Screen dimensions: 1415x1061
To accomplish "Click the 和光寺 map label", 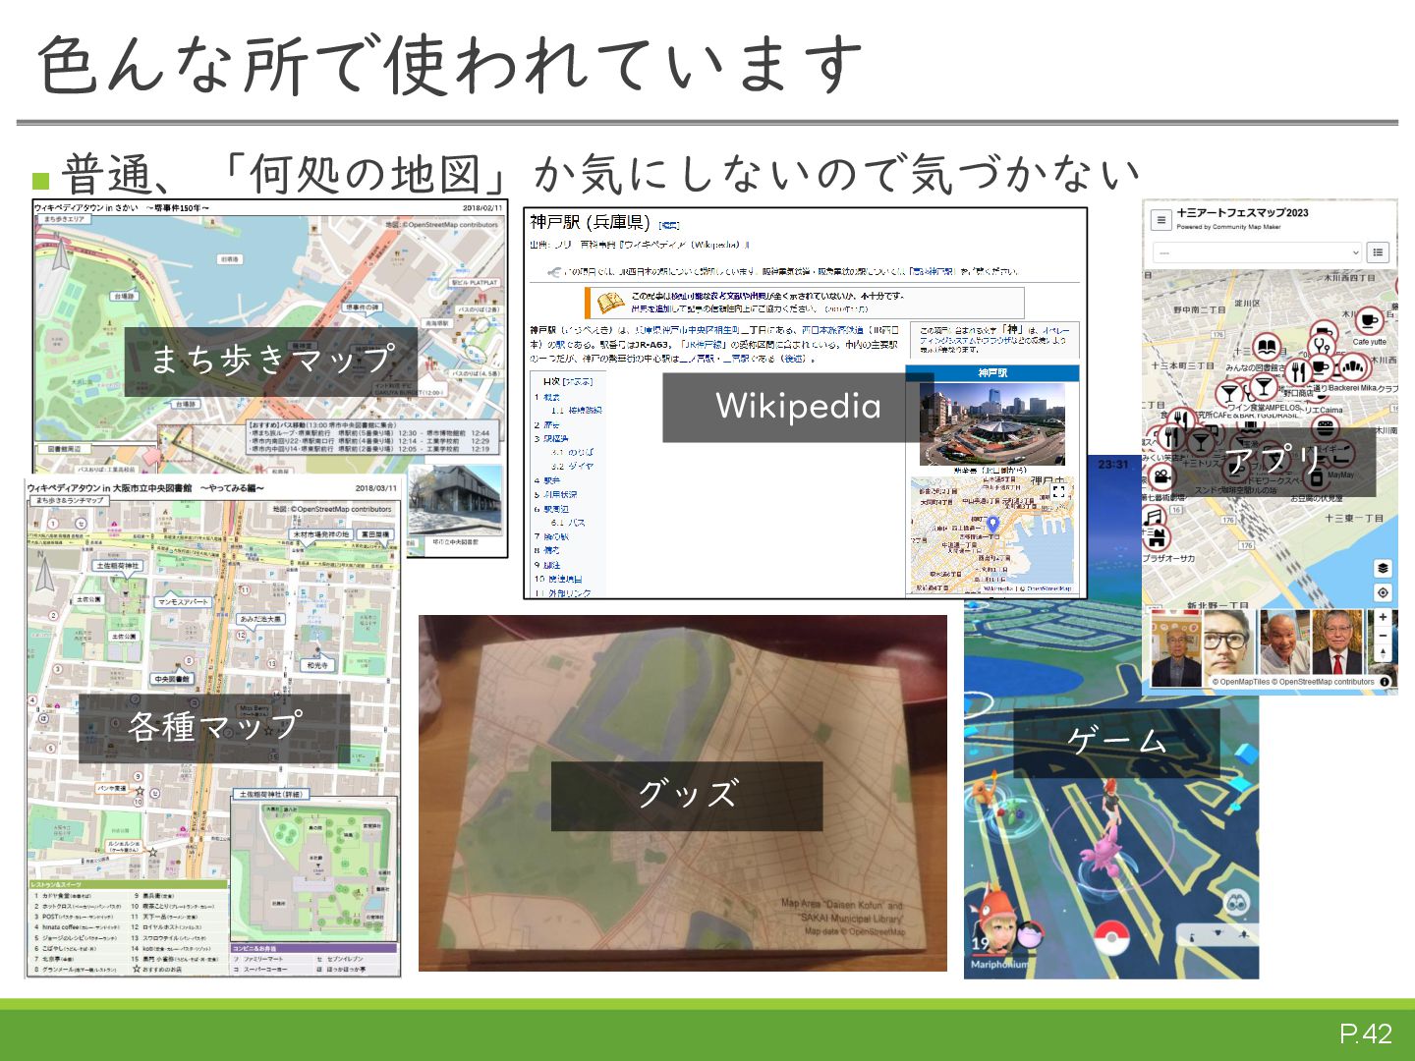I will (317, 665).
